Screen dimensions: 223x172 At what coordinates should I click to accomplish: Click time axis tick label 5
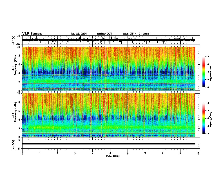pos(110,153)
